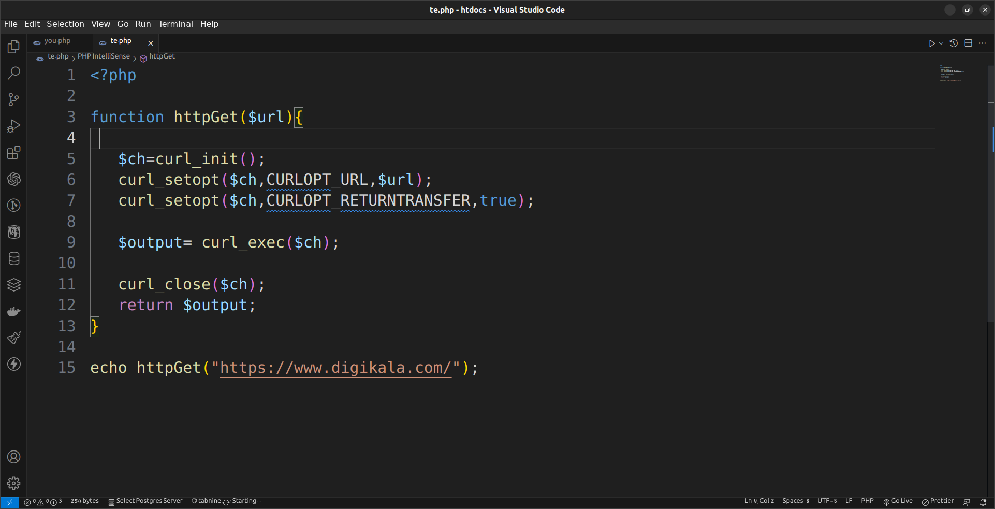Open the paint-tag sidebar icon
995x509 pixels.
[x=14, y=338]
